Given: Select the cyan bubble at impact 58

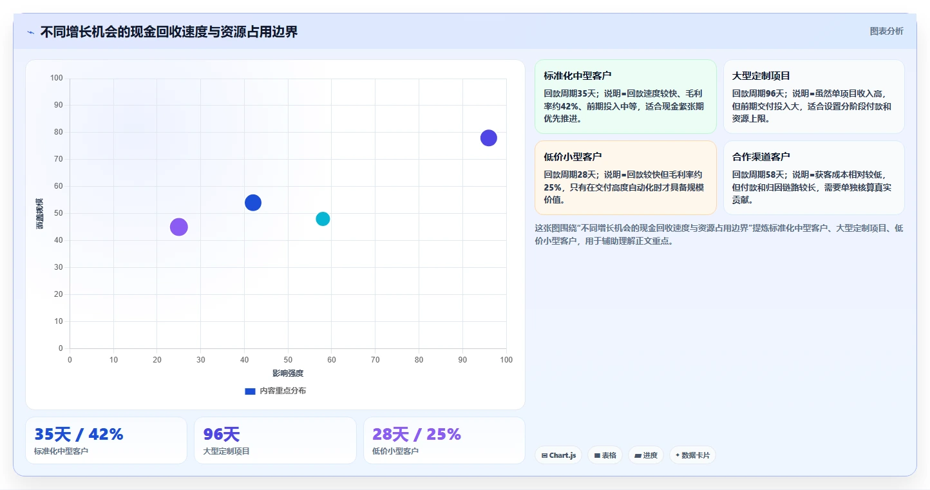Looking at the screenshot, I should tap(323, 219).
